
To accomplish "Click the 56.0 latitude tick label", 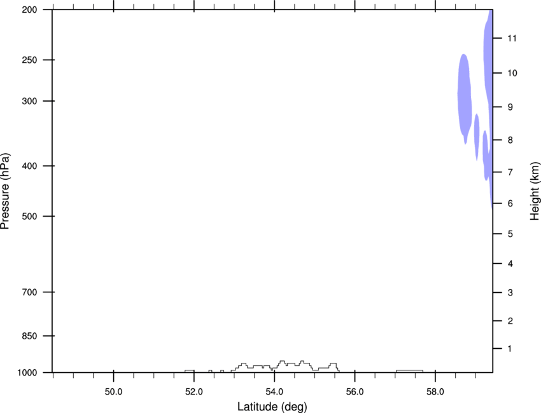I will tap(355, 392).
